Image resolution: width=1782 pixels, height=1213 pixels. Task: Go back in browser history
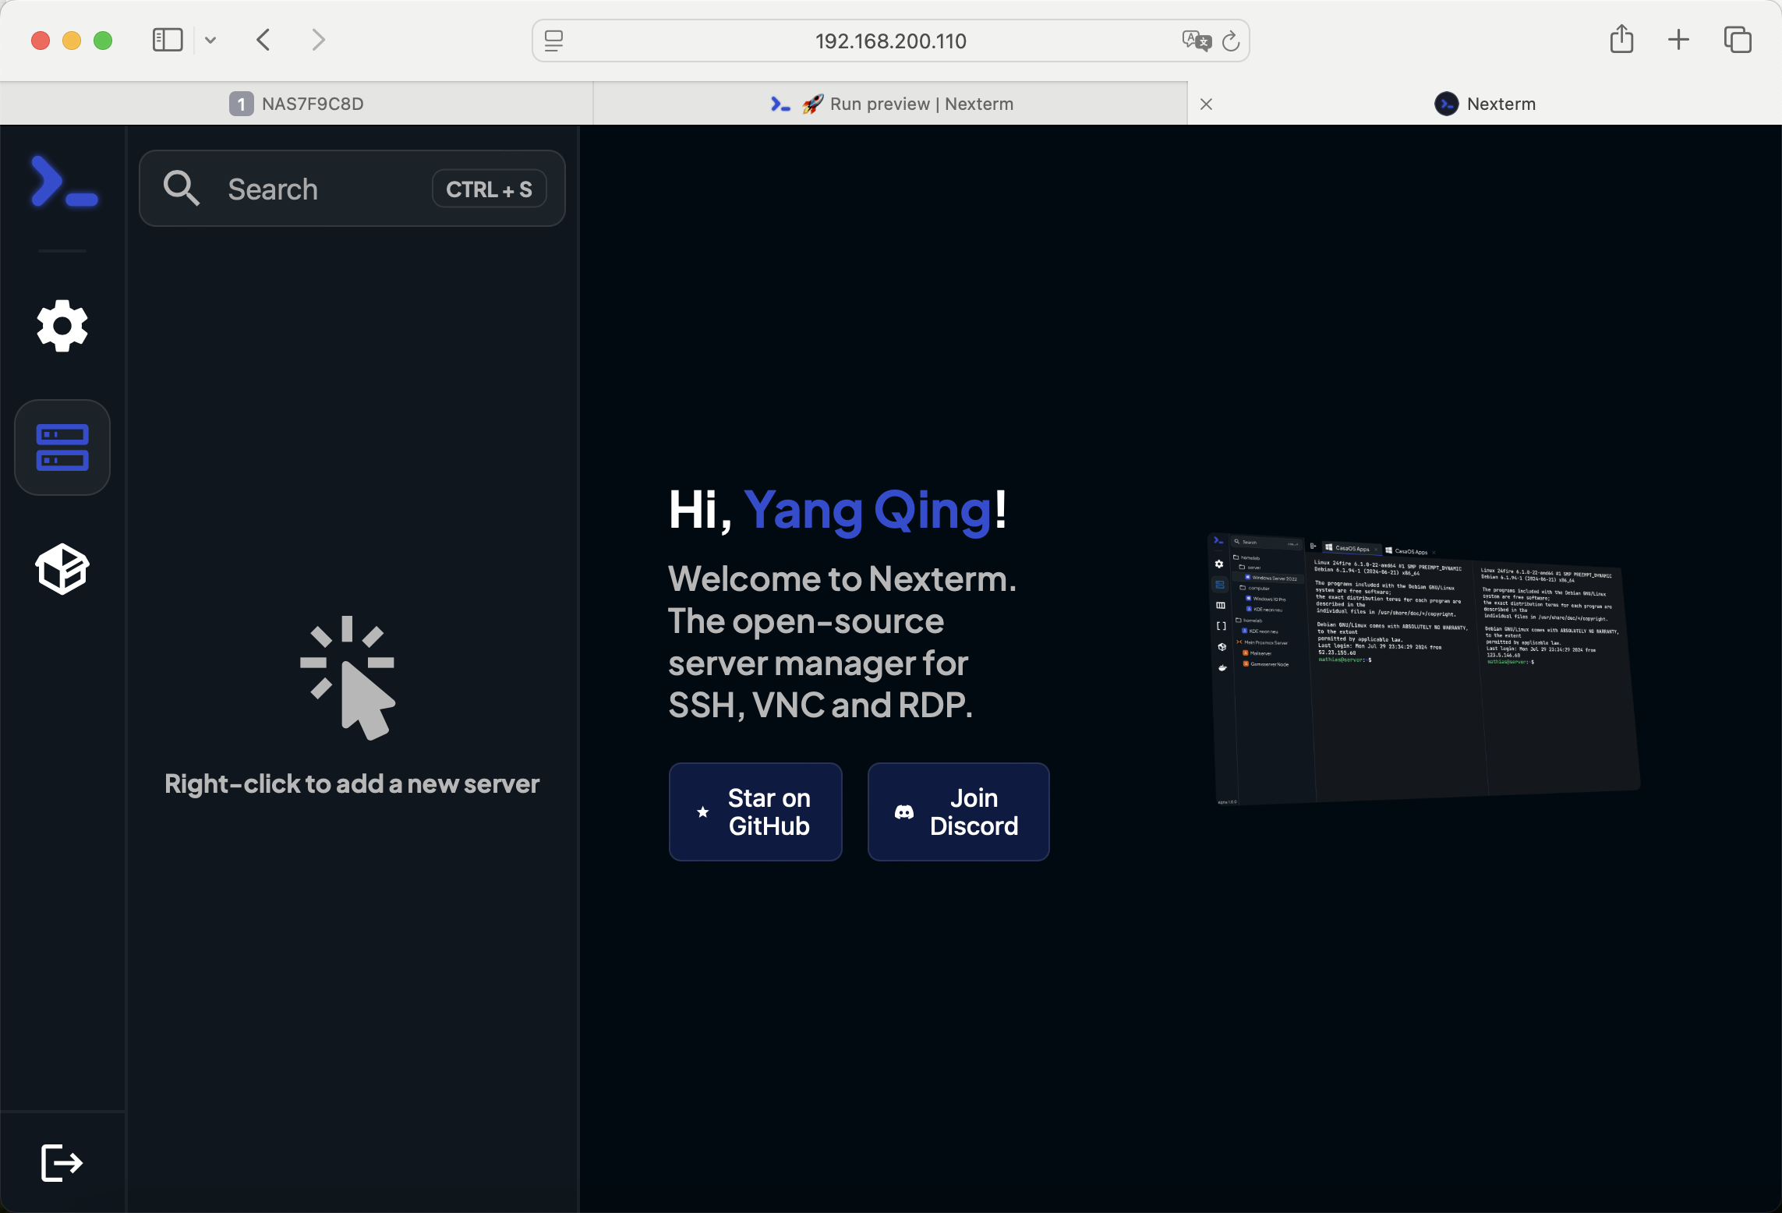(x=263, y=40)
